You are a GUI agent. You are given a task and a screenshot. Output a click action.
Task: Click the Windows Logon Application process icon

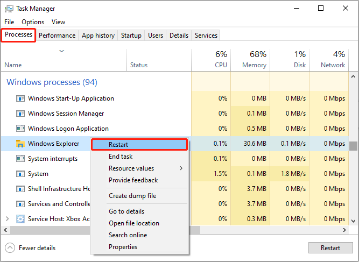[x=20, y=129]
